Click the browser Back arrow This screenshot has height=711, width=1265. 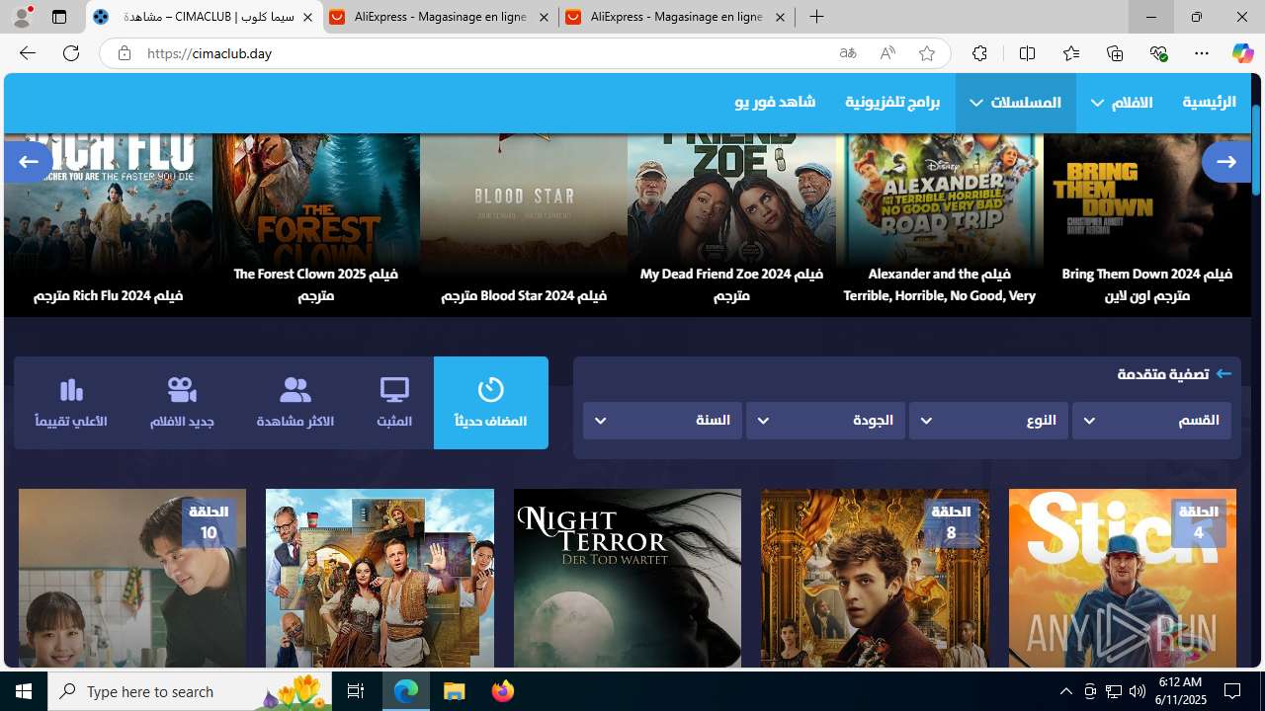27,53
